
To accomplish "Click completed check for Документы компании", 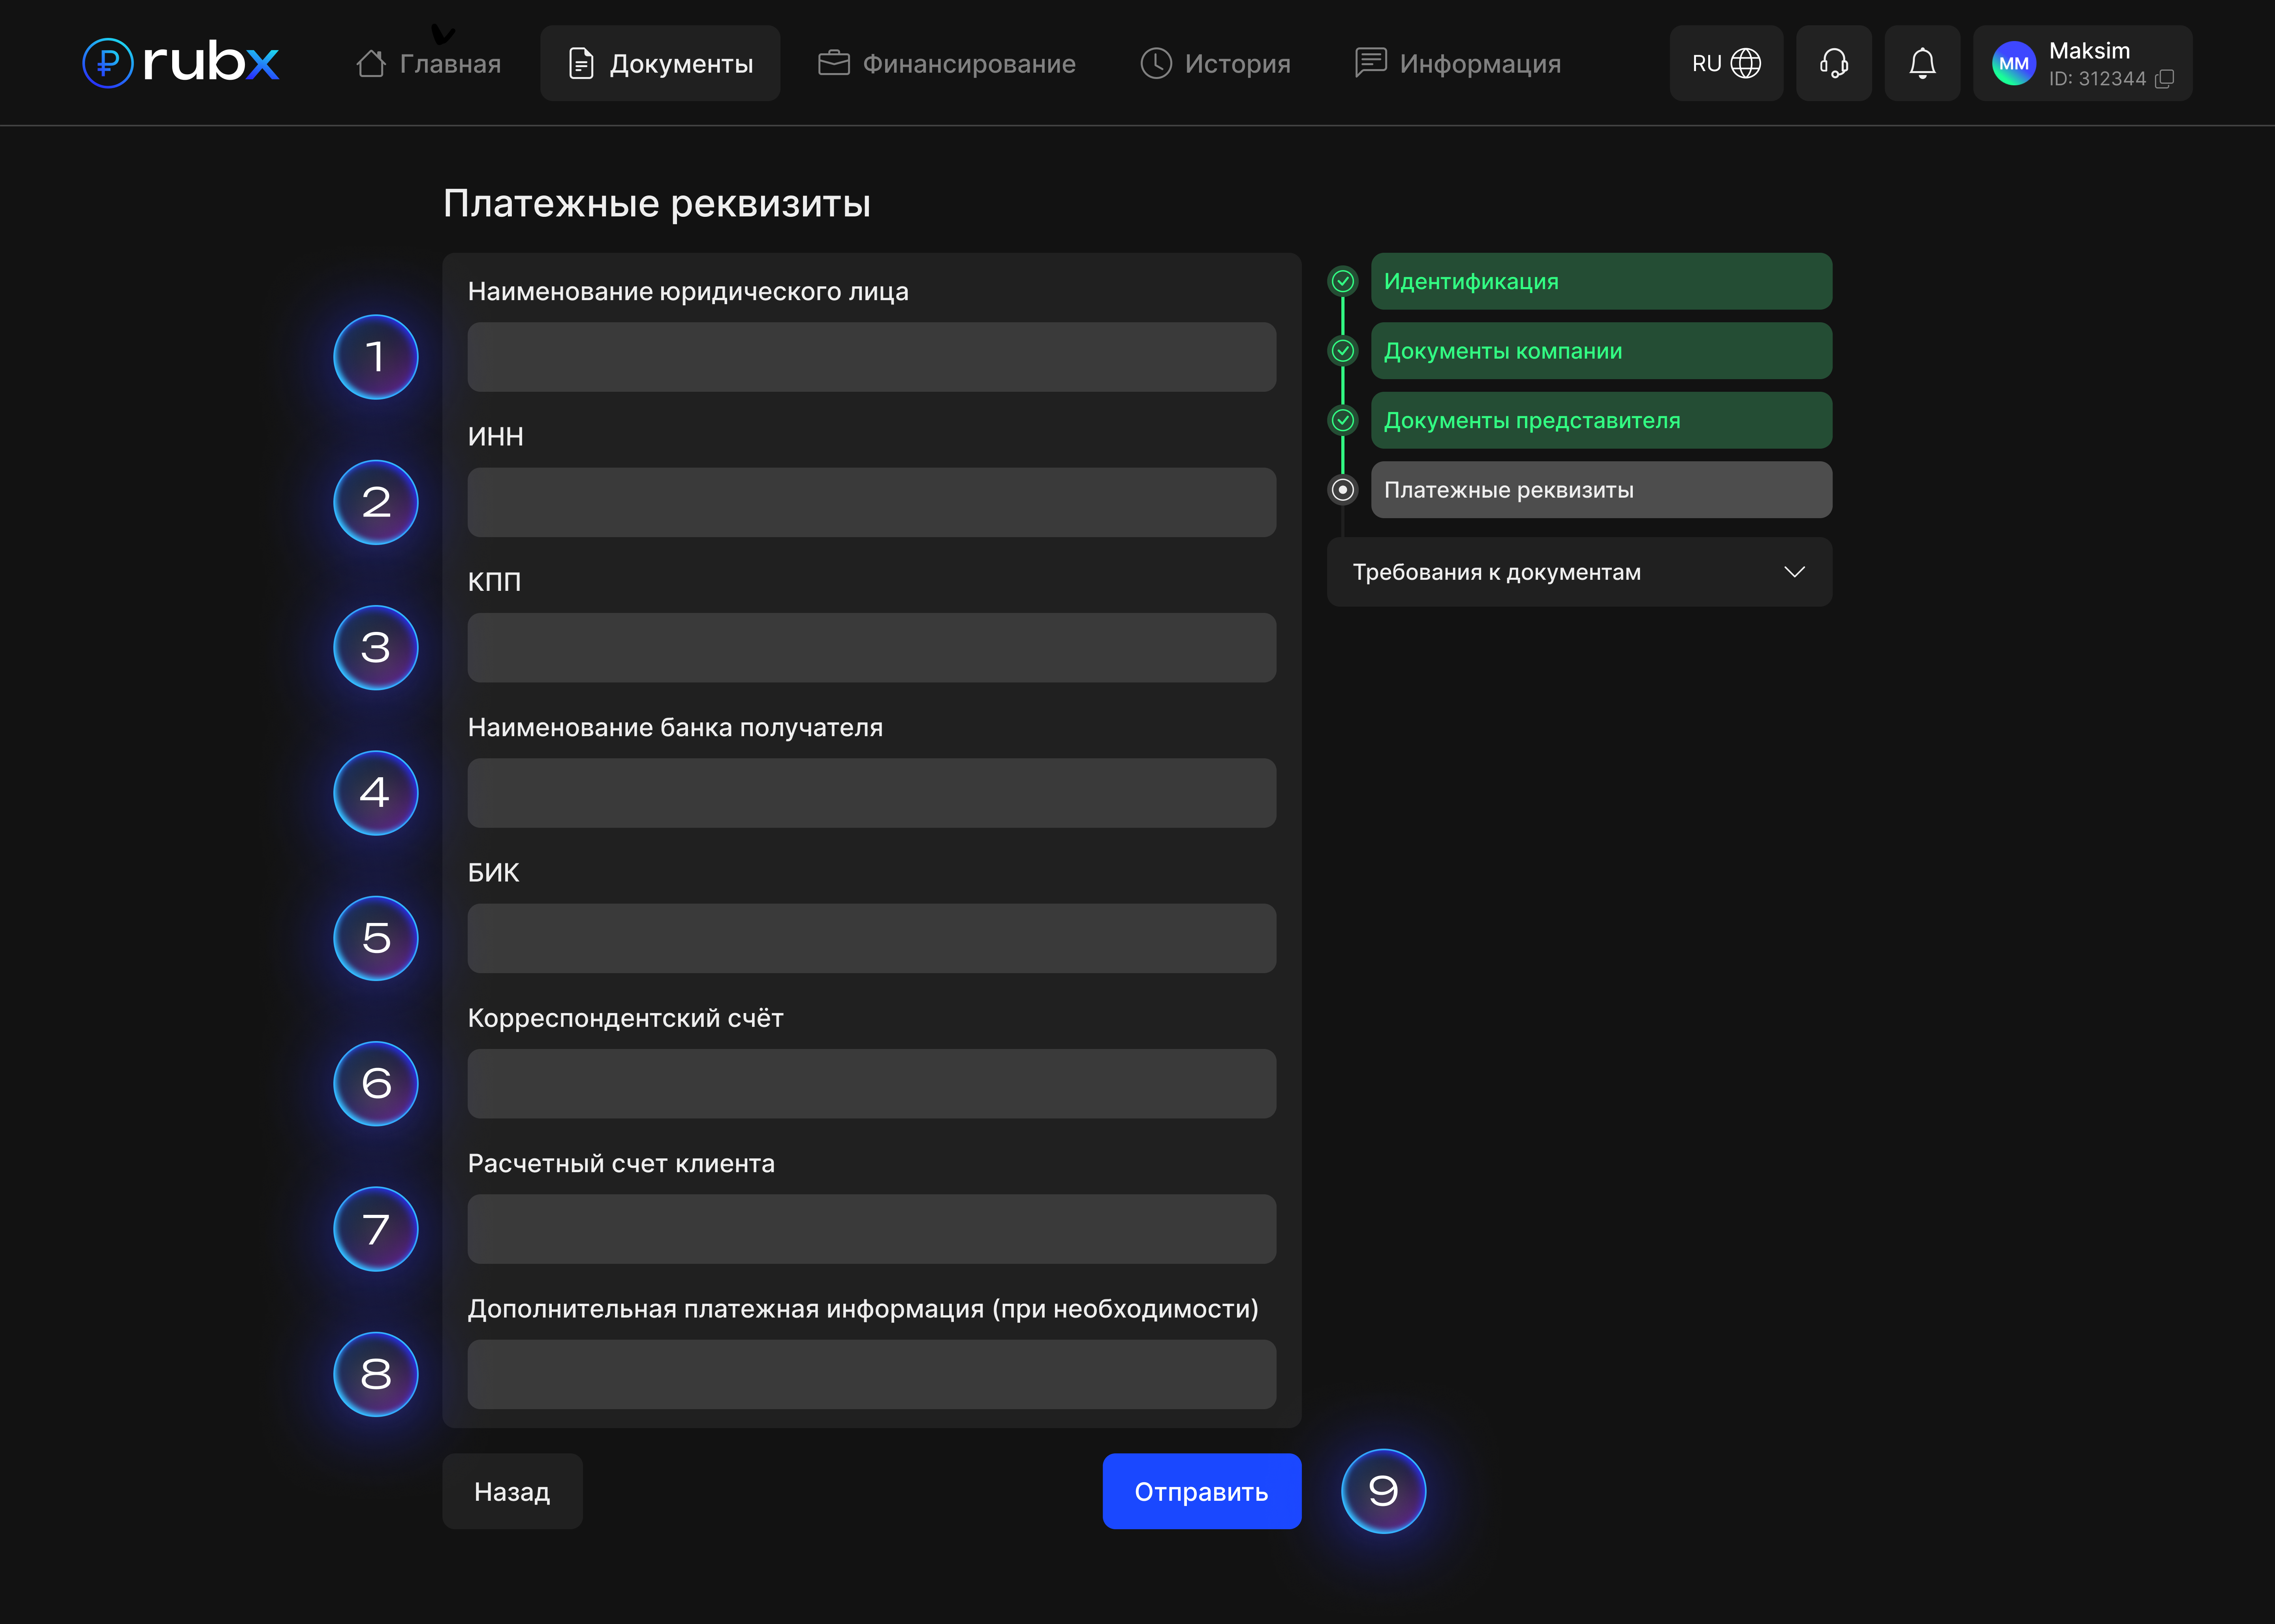I will pyautogui.click(x=1342, y=351).
